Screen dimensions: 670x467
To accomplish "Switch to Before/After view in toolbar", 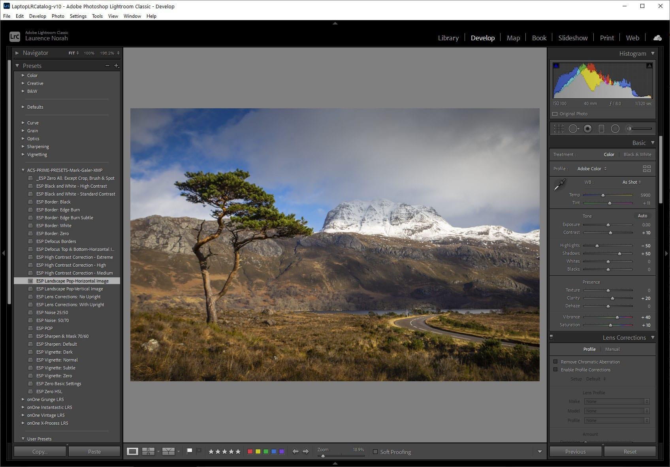I will click(148, 451).
